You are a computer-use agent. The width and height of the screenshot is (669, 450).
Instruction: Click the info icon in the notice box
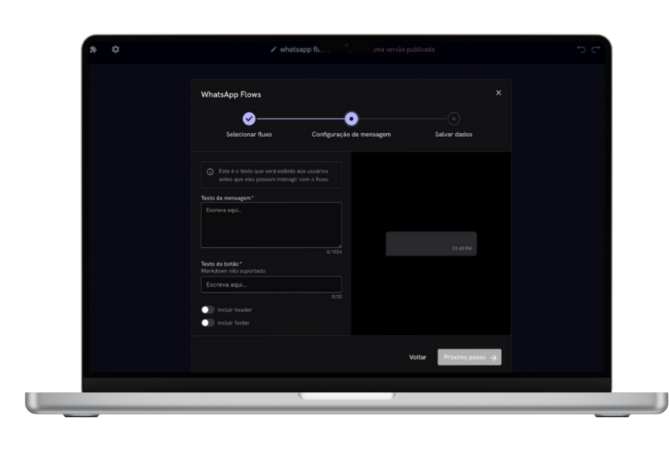pos(210,172)
